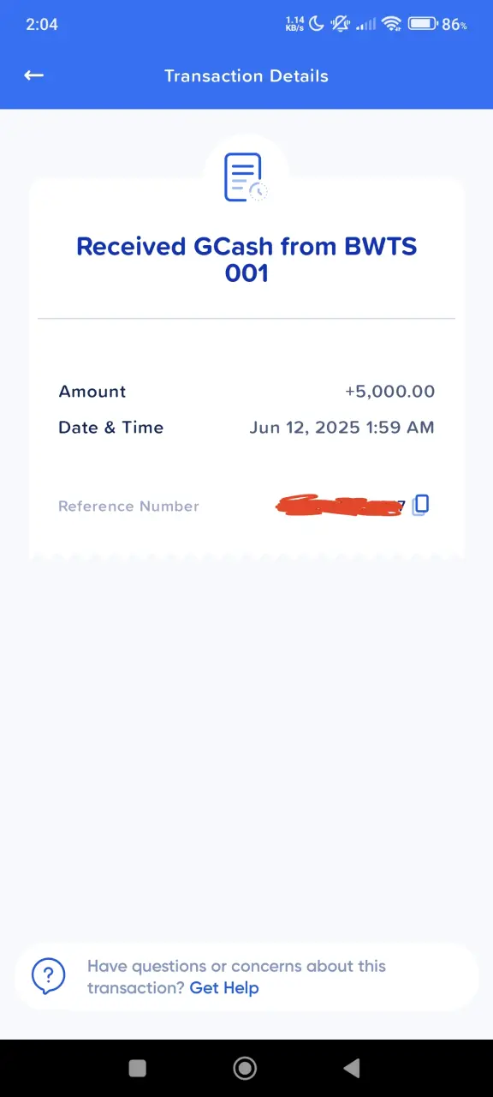
Task: Tap the Jun 12, 2025 1:59 AM timestamp
Action: pos(342,427)
